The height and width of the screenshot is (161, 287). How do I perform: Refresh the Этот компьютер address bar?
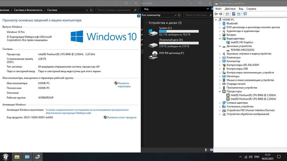click(x=179, y=15)
